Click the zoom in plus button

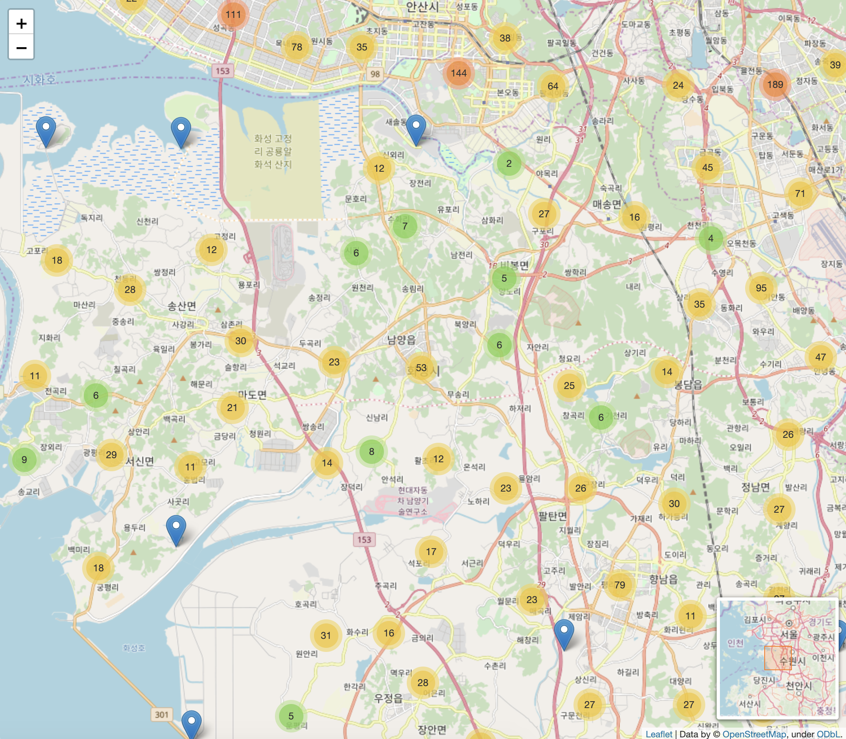pyautogui.click(x=21, y=24)
